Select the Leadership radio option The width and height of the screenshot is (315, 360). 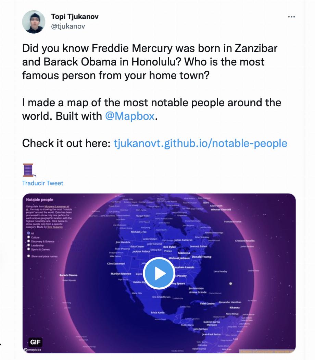29,245
